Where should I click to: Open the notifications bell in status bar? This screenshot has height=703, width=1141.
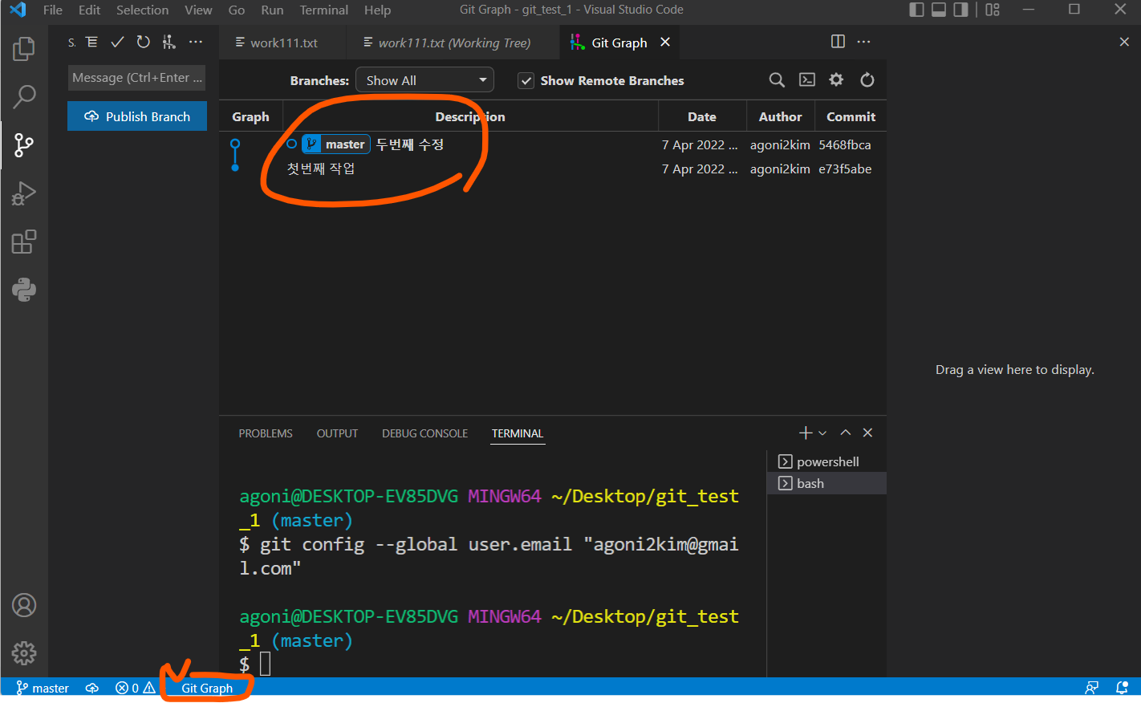[x=1122, y=688]
